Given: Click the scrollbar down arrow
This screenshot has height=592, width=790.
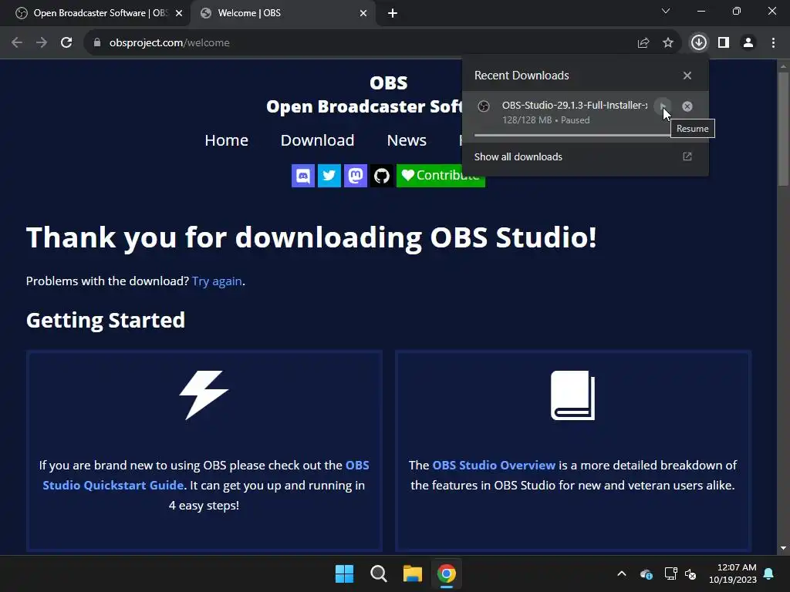Looking at the screenshot, I should (x=783, y=548).
